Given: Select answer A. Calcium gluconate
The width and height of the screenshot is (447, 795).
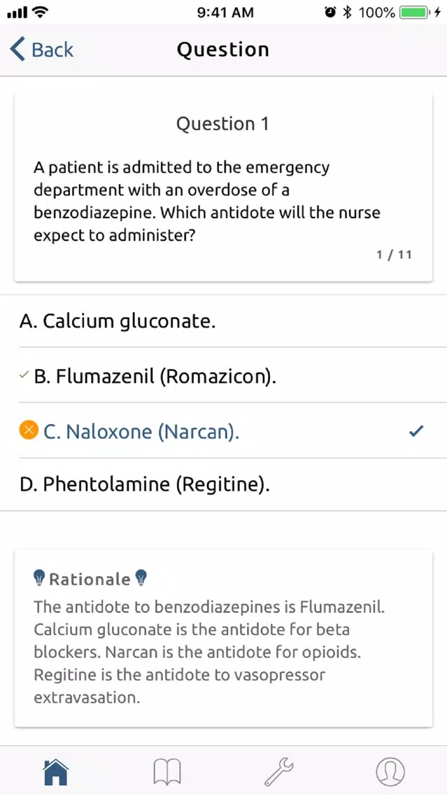Looking at the screenshot, I should tap(224, 321).
